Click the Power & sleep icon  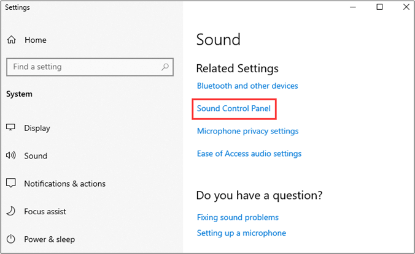click(11, 239)
